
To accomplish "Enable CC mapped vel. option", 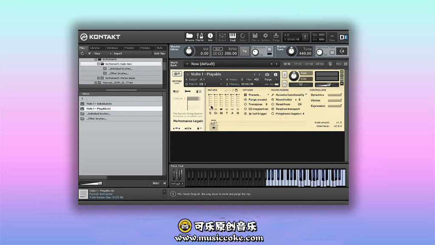I will pos(245,109).
